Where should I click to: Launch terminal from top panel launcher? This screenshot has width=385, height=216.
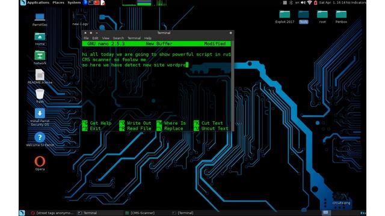pos(91,2)
